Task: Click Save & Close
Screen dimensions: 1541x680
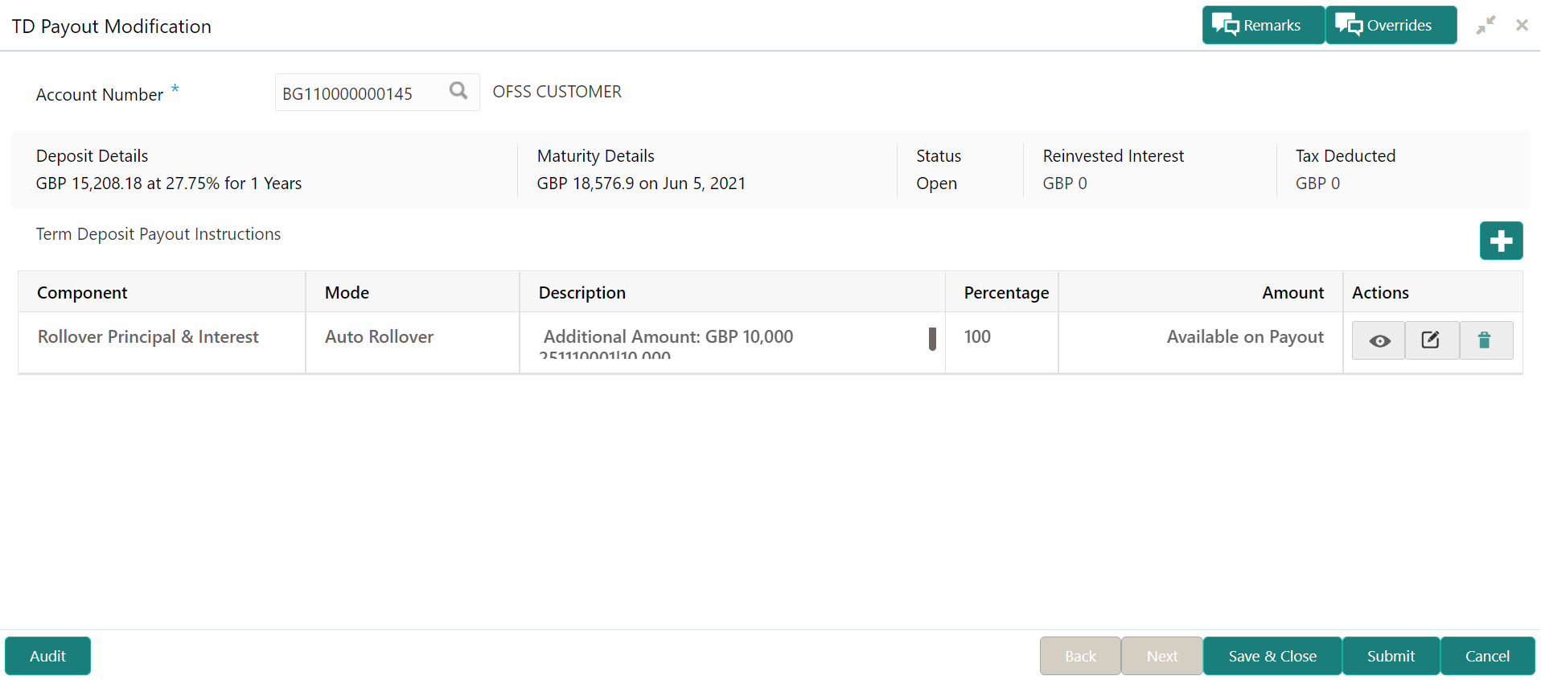Action: click(1272, 656)
